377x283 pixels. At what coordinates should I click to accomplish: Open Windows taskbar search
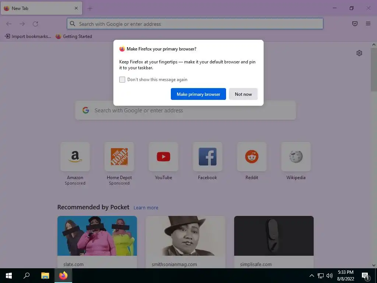coord(27,276)
